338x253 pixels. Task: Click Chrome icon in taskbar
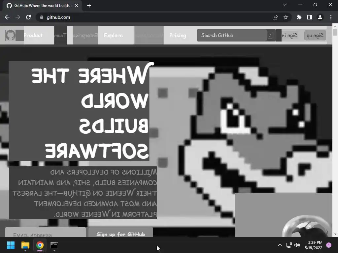click(40, 245)
